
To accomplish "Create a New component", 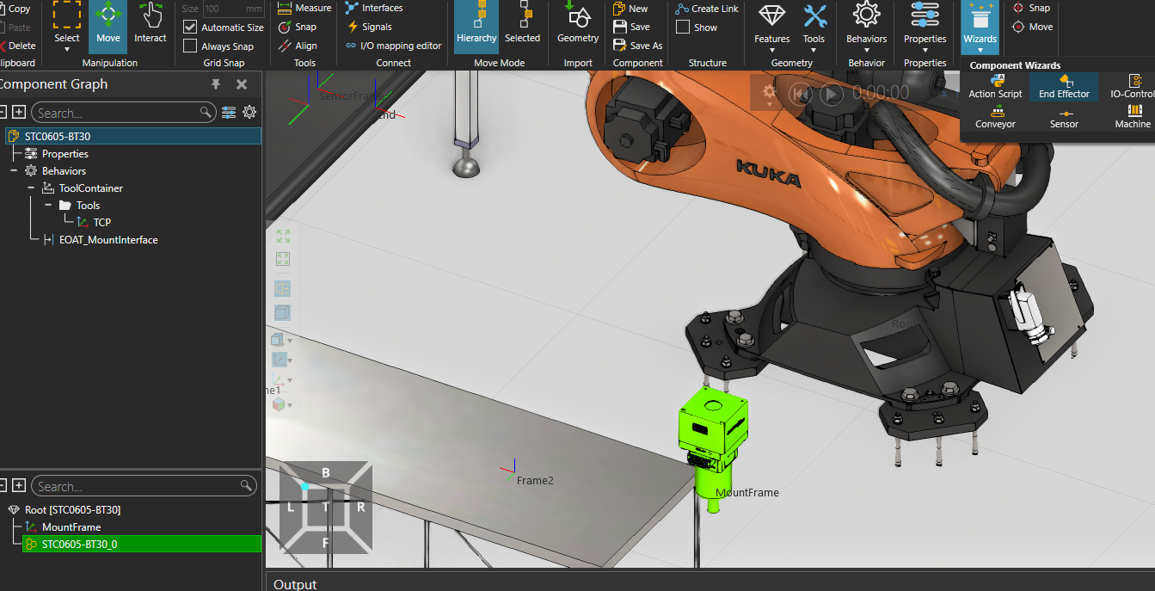I will (x=630, y=8).
